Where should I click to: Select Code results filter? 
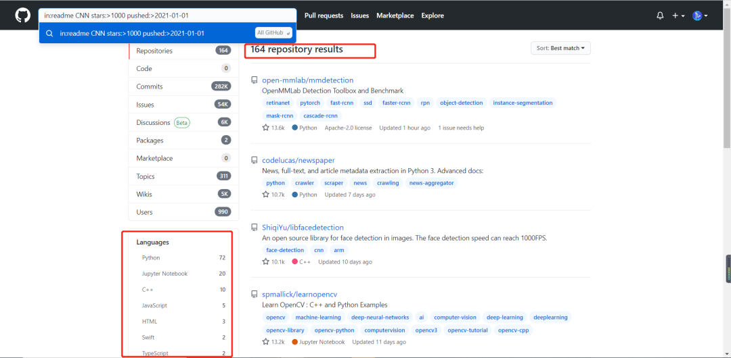[183, 68]
